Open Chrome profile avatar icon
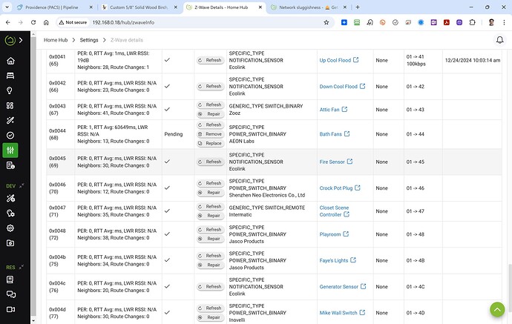This screenshot has width=512, height=324. coord(491,22)
